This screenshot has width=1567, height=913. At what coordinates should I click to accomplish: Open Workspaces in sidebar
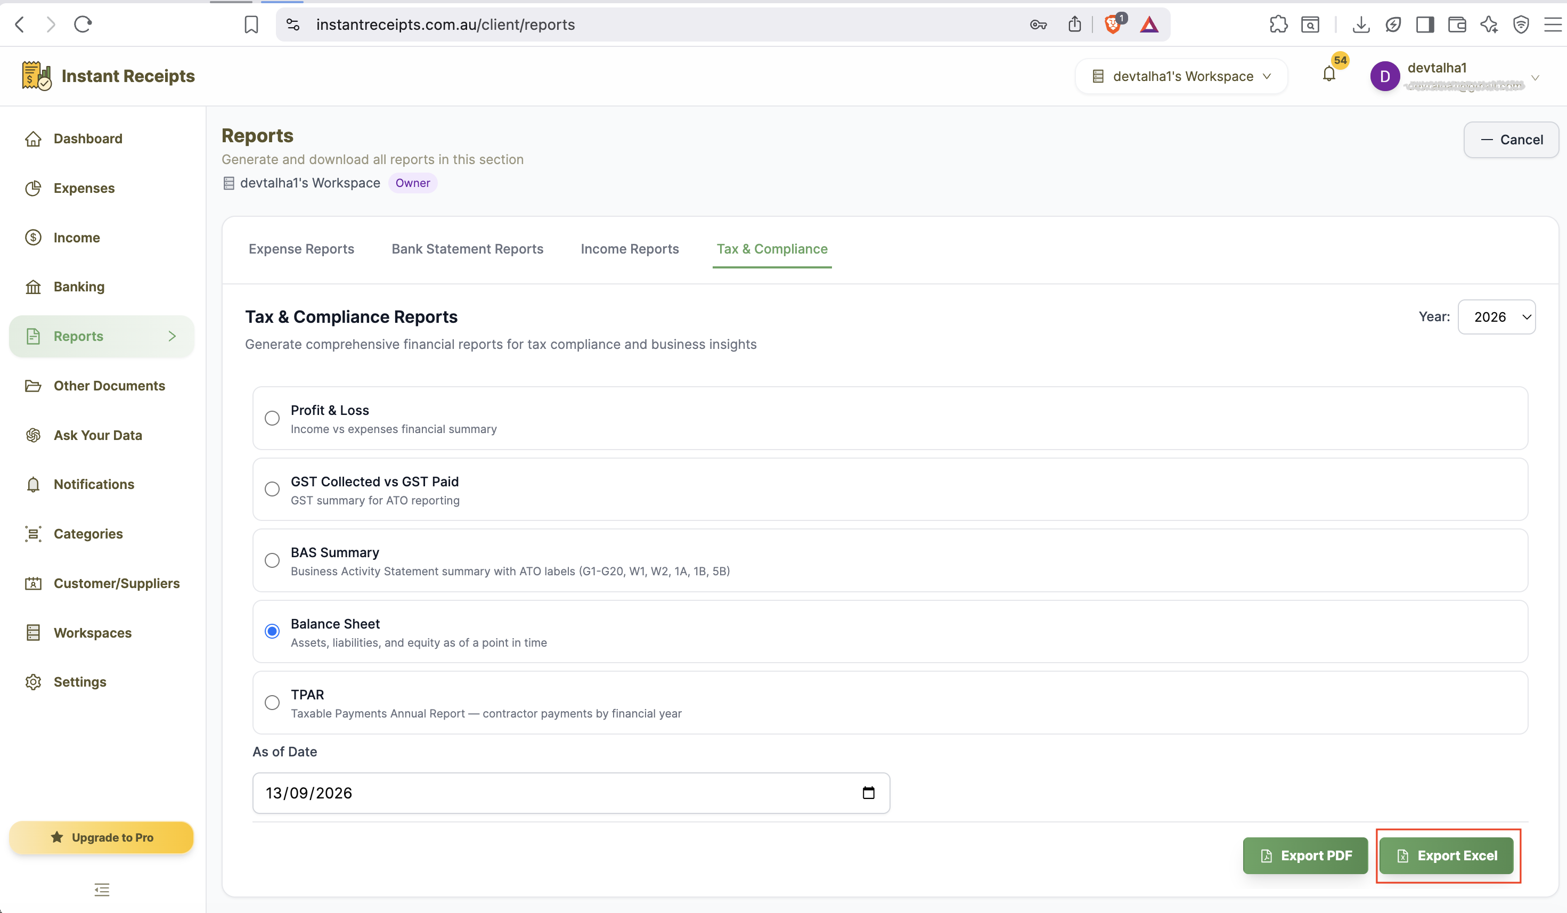(x=102, y=632)
